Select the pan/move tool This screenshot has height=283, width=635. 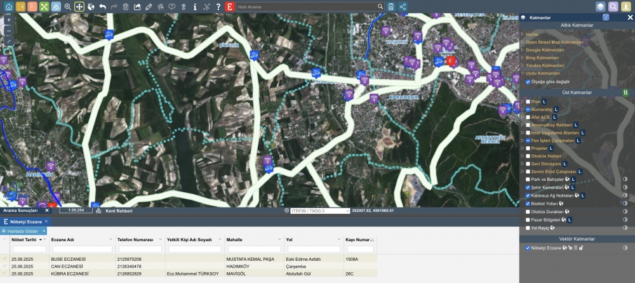coord(79,7)
